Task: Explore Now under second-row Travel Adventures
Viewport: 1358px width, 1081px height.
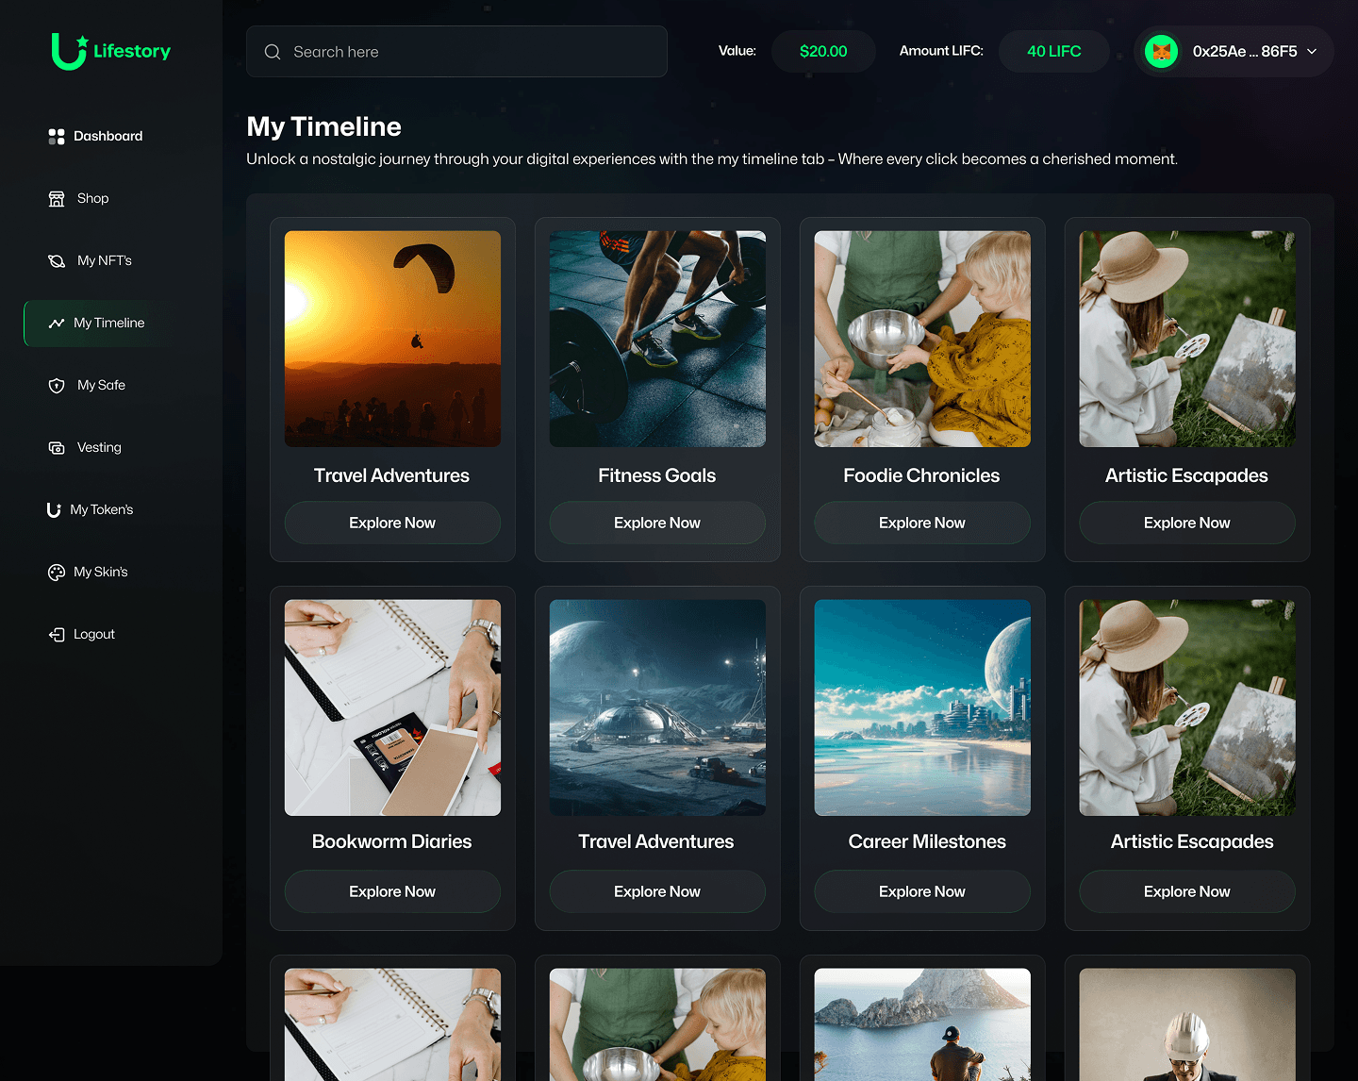Action: (657, 891)
